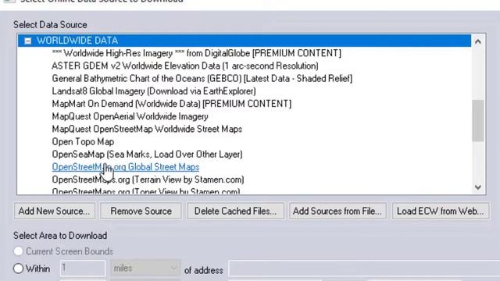Click Remove Source button
500x281 pixels.
coord(141,211)
